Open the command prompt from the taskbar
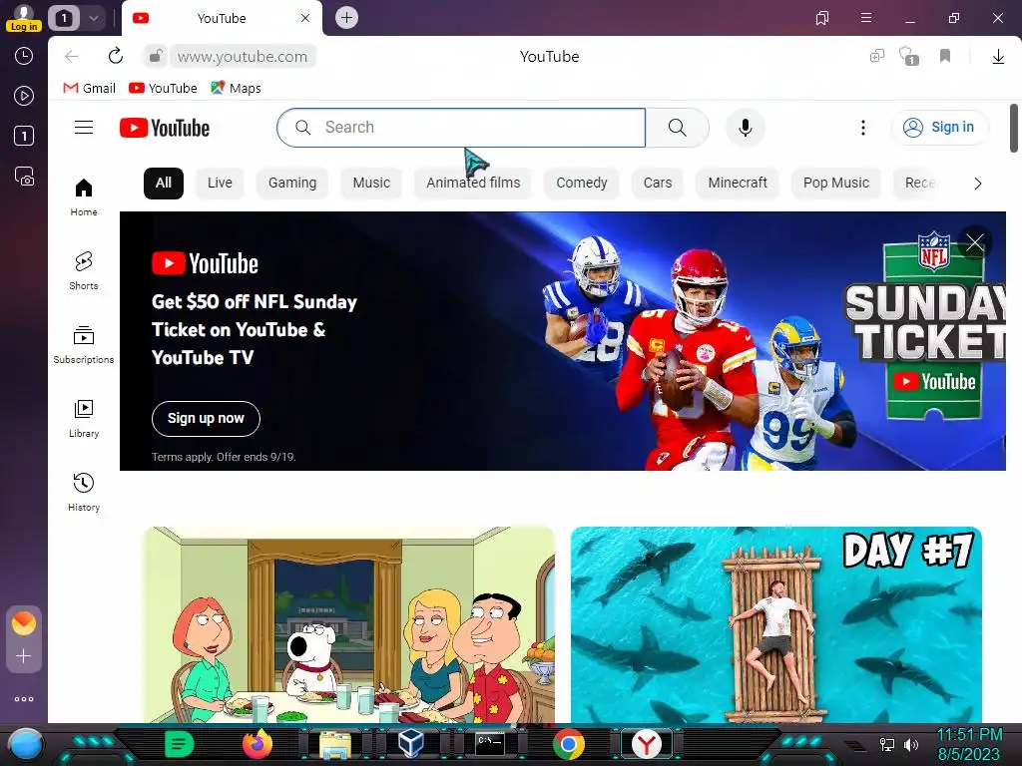 click(489, 744)
